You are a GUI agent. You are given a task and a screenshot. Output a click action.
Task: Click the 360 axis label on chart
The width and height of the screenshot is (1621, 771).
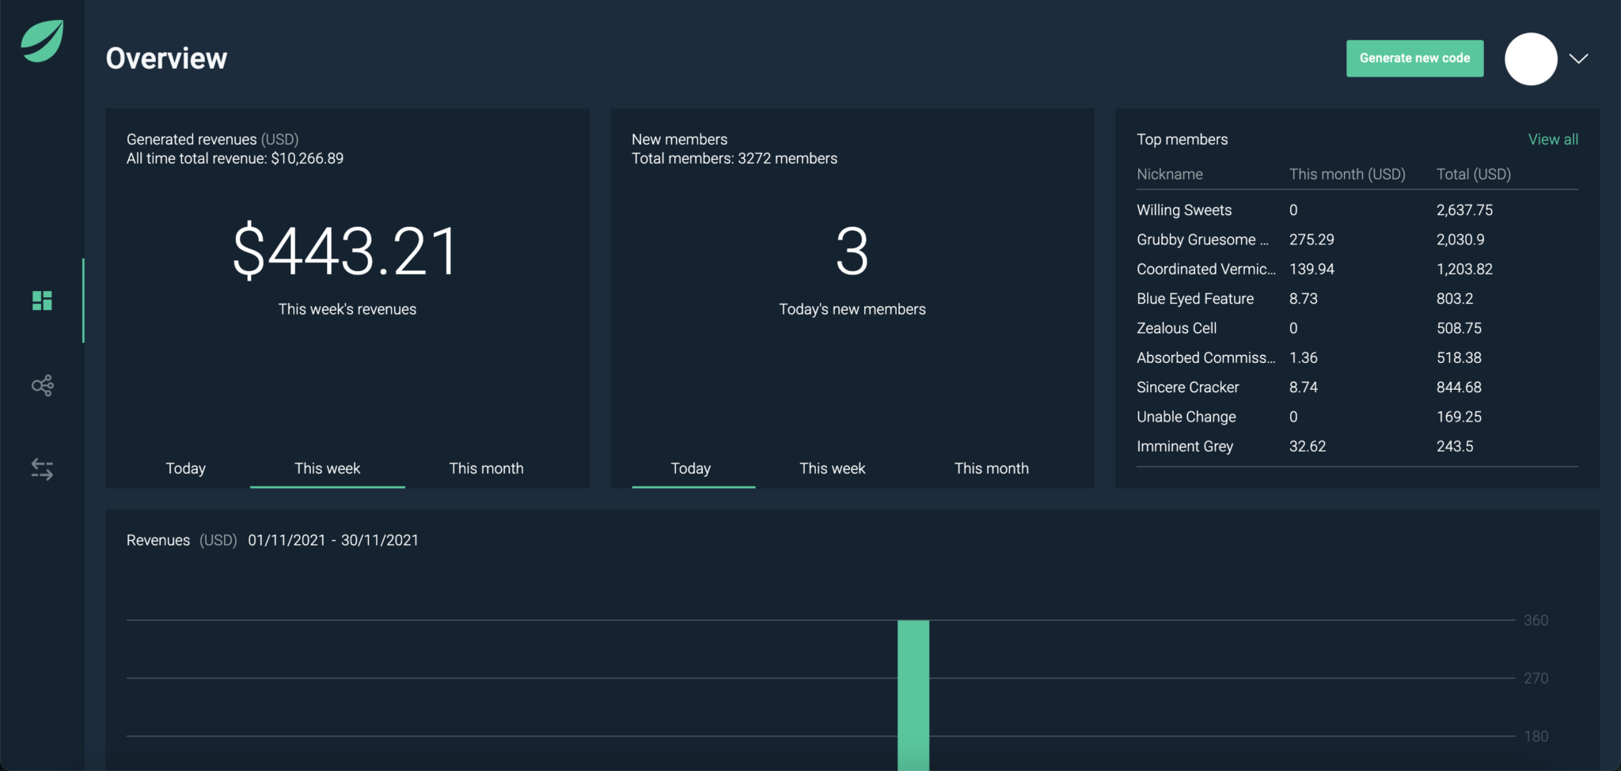coord(1536,621)
